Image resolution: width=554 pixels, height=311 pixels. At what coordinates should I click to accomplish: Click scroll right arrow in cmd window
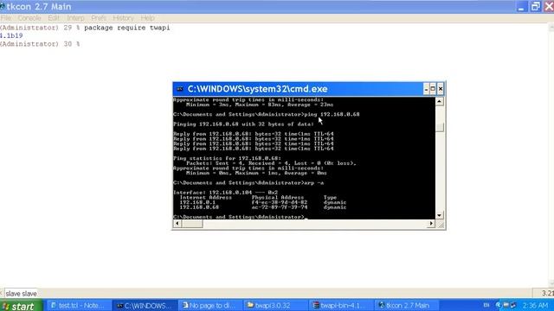[431, 224]
